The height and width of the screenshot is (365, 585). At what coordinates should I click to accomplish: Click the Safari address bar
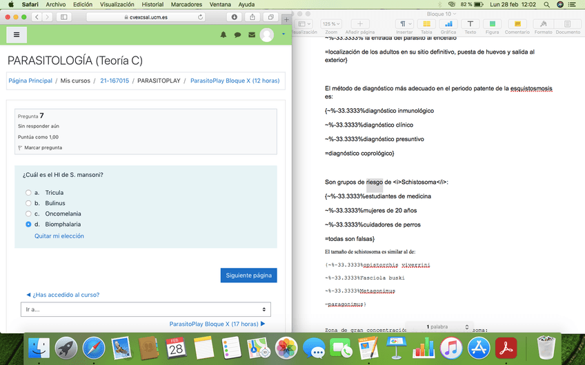coord(146,17)
